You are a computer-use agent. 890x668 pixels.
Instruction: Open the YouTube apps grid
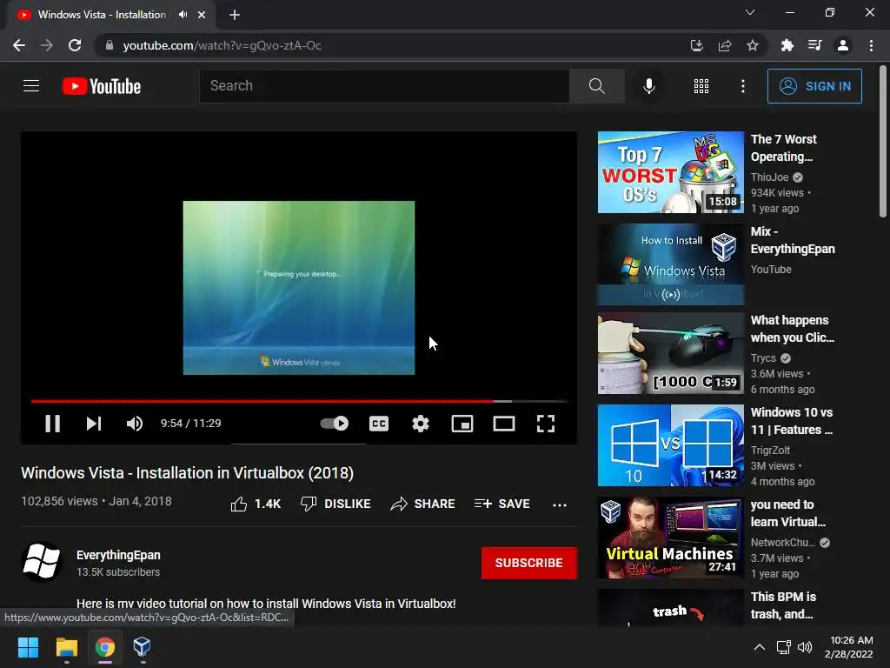[x=701, y=86]
